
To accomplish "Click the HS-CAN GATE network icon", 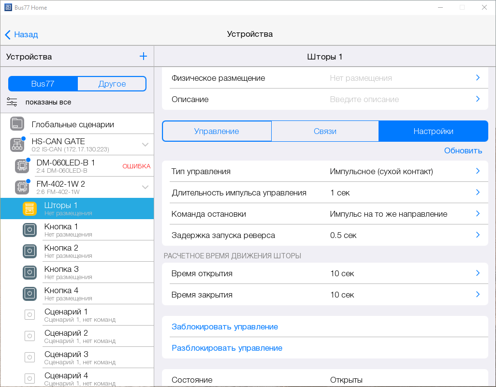I will [17, 145].
